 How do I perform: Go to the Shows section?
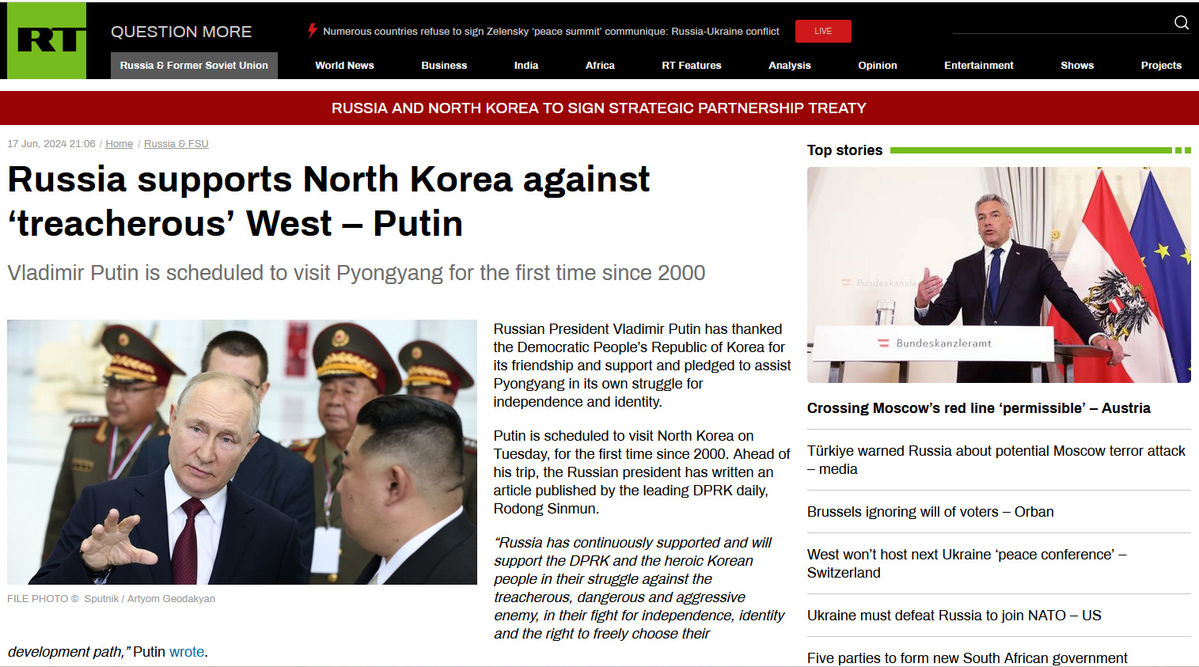1077,66
